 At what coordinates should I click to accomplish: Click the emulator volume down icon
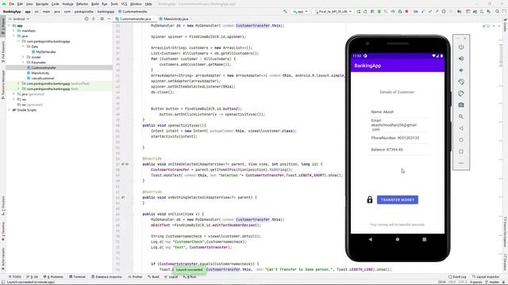point(461,70)
